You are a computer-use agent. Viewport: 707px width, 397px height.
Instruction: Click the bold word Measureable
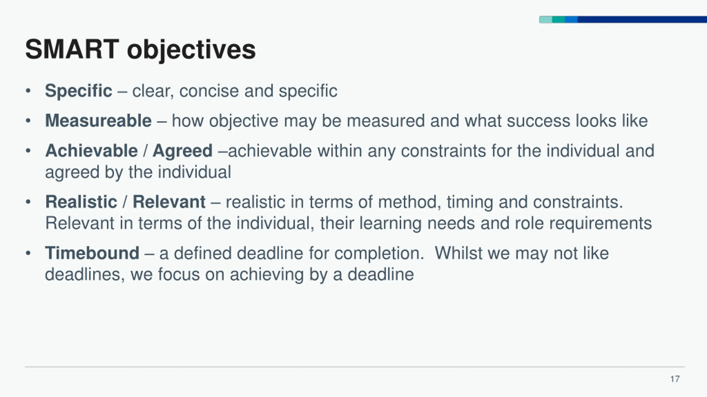click(98, 121)
